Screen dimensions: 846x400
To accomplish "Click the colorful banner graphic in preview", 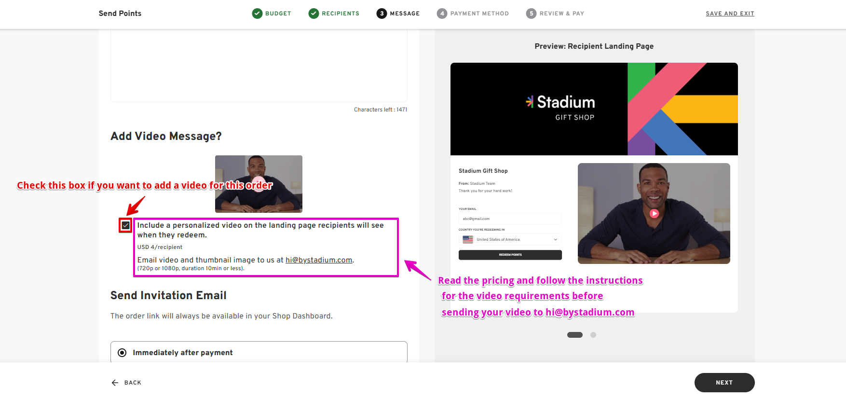I will coord(682,109).
